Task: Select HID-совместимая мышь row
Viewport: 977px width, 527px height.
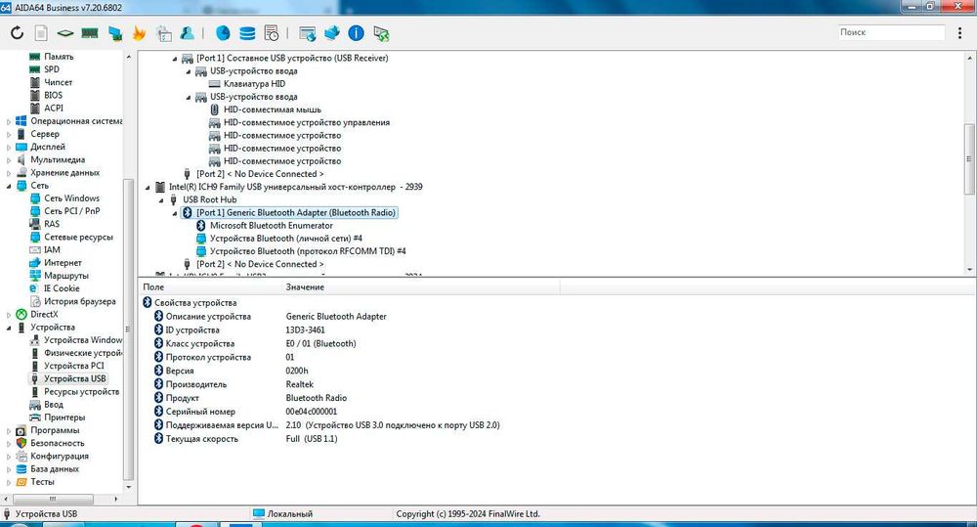Action: (x=273, y=110)
